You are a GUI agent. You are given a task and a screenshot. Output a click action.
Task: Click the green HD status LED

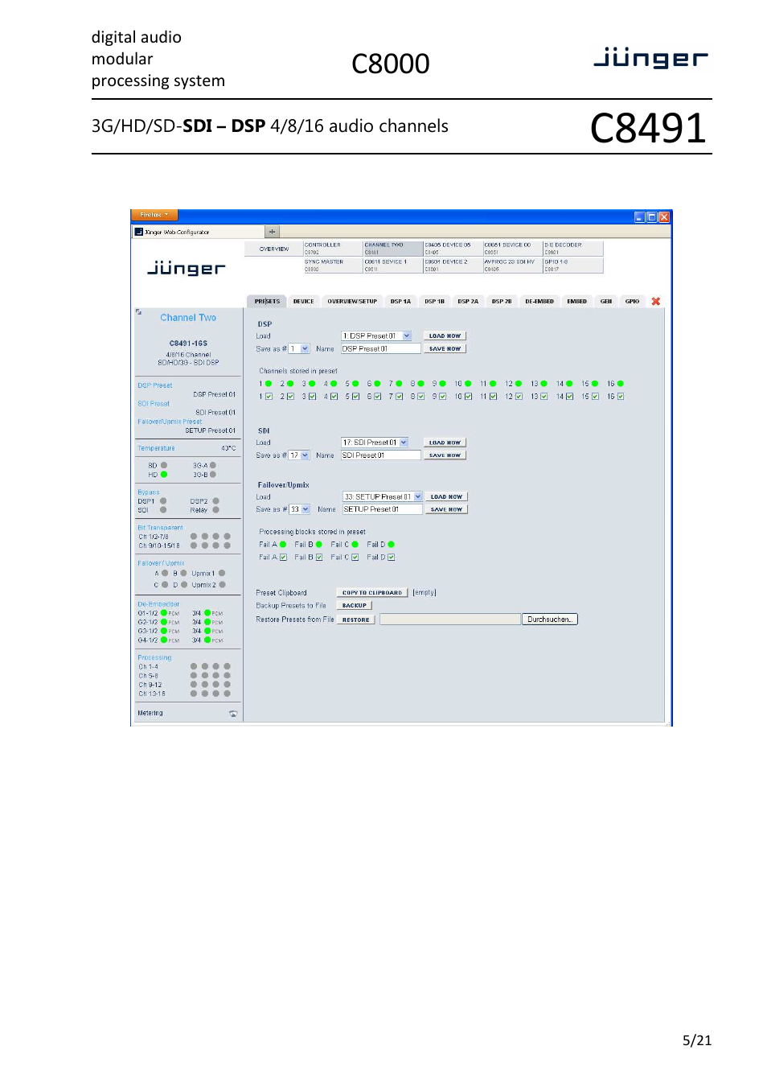164,475
